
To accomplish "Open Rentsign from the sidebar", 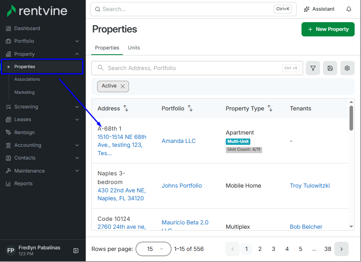I will tap(25, 133).
